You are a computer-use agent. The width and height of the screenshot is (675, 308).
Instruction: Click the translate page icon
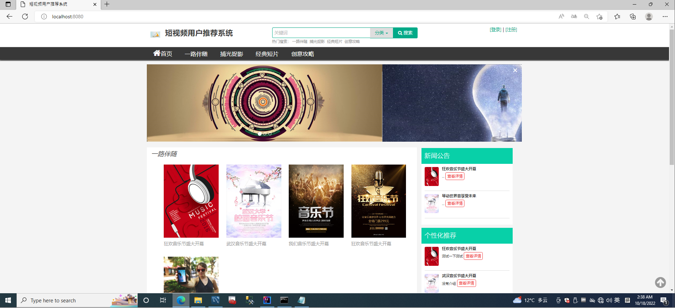[574, 17]
